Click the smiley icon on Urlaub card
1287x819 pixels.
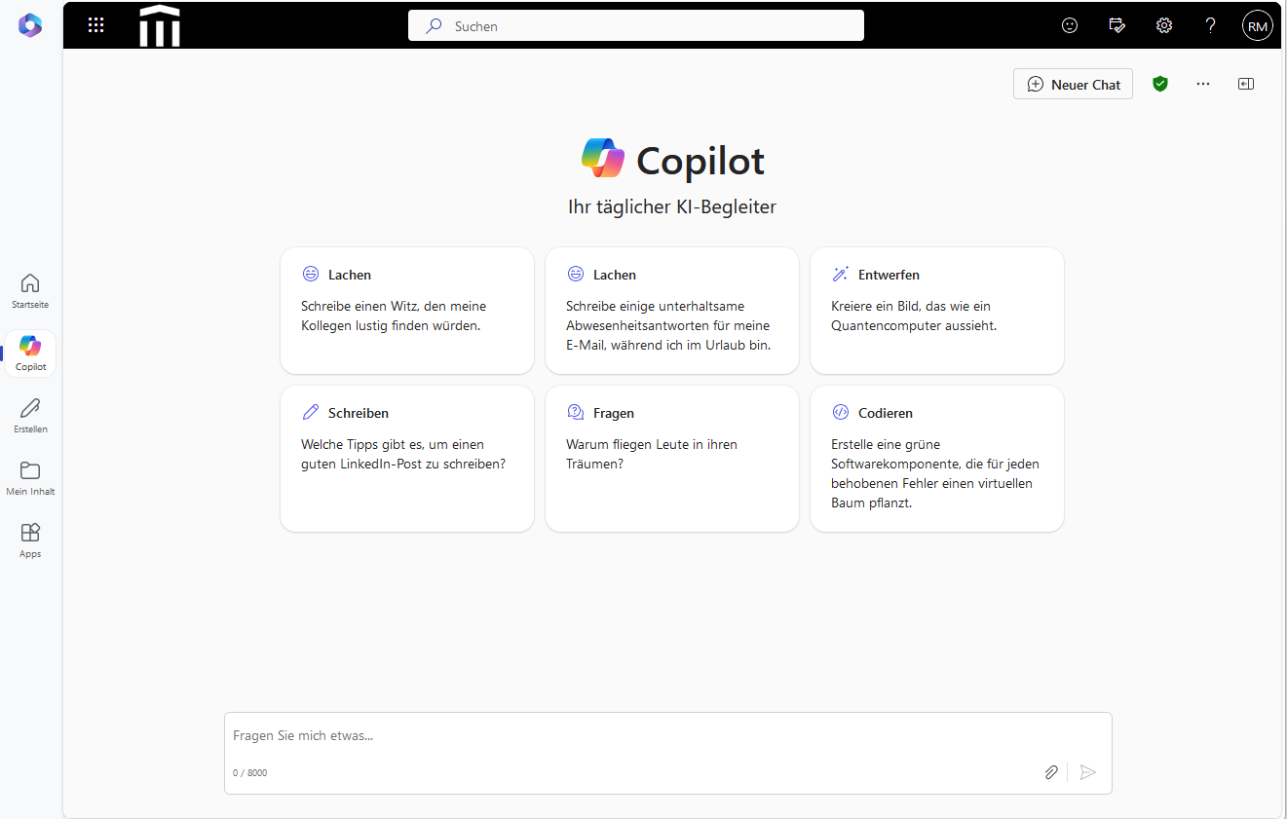576,275
